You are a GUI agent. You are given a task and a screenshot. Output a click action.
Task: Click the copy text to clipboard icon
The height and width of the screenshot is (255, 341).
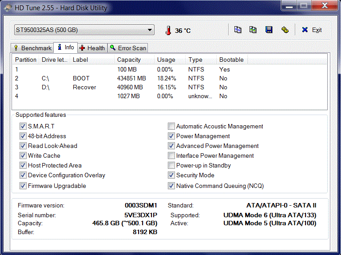pyautogui.click(x=238, y=30)
